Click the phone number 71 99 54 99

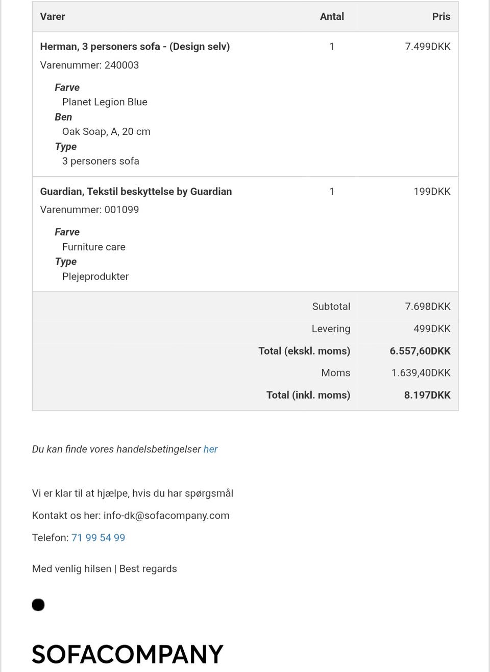[98, 538]
